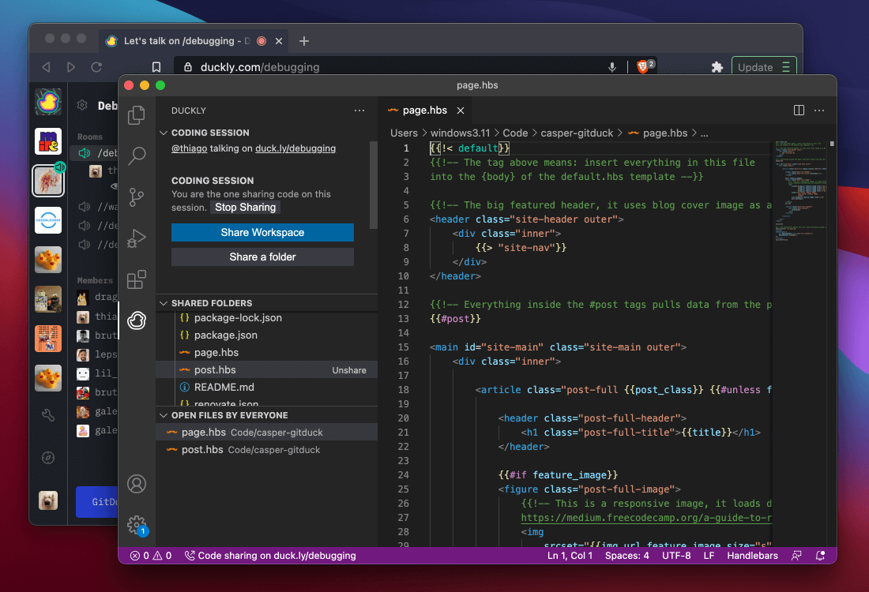Click the feedback icon in status bar
The image size is (869, 592).
tap(796, 556)
